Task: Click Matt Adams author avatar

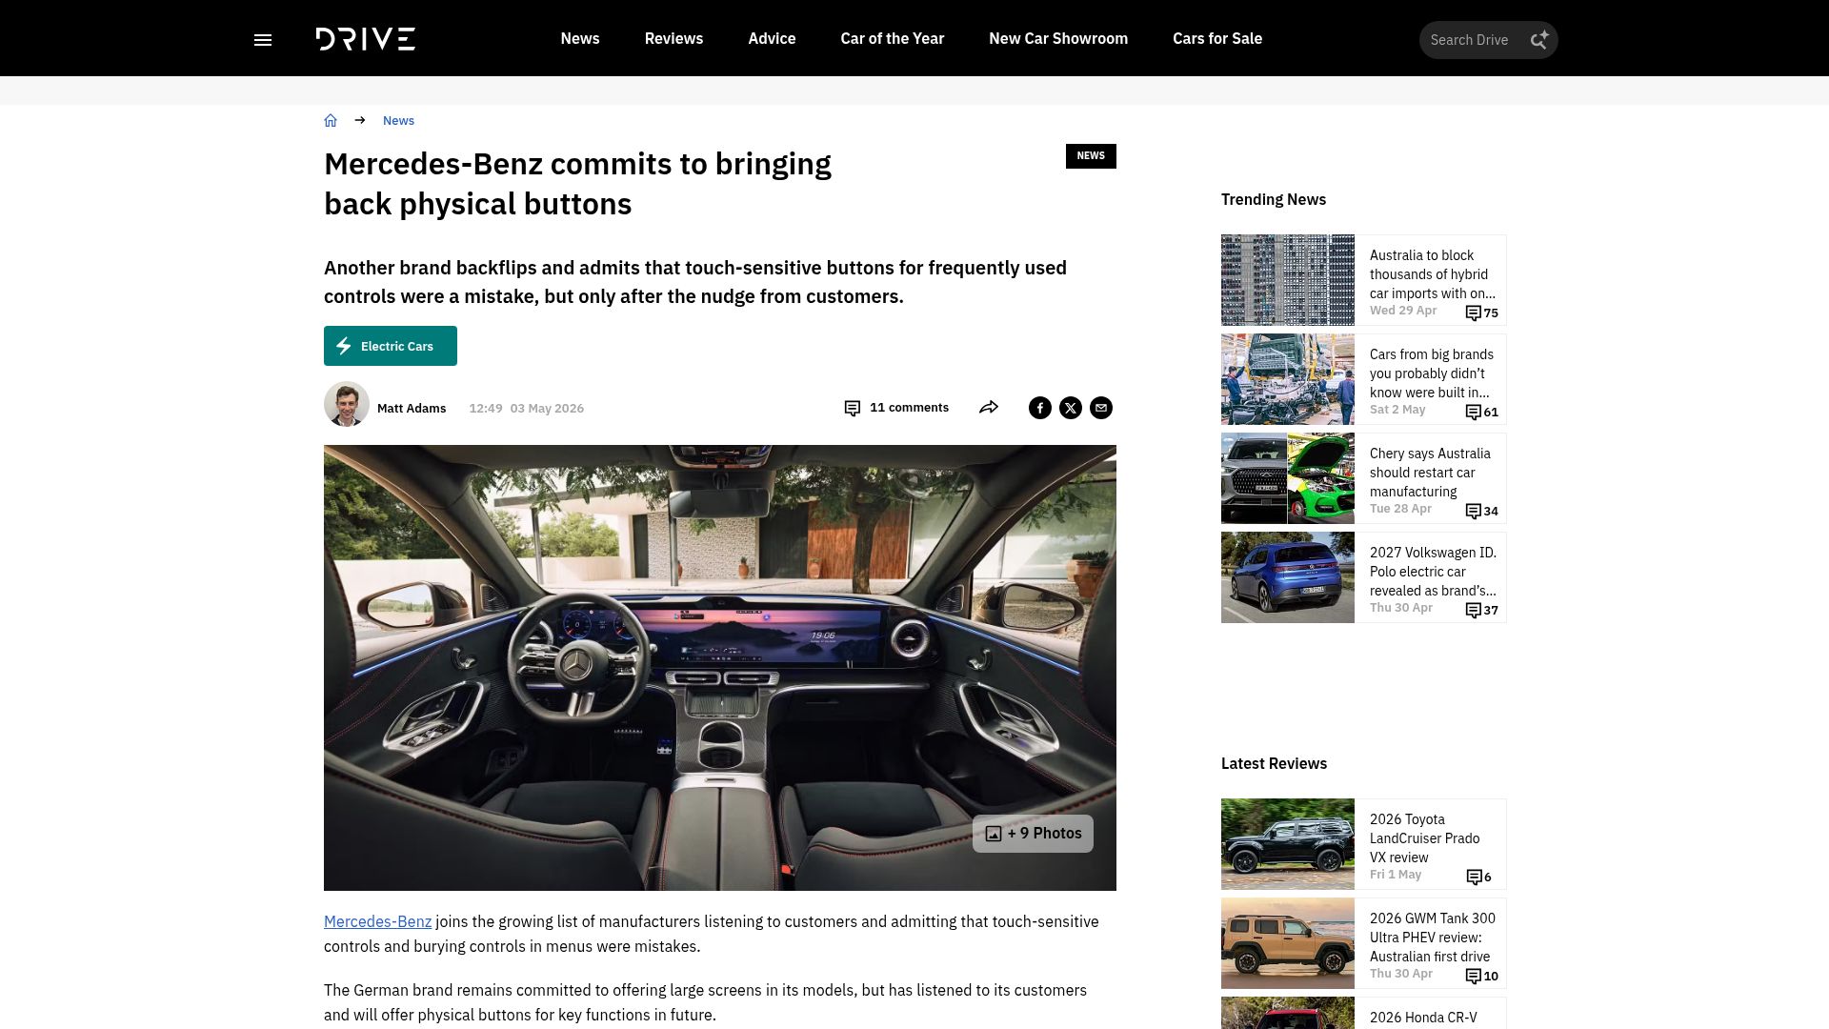Action: pyautogui.click(x=347, y=404)
